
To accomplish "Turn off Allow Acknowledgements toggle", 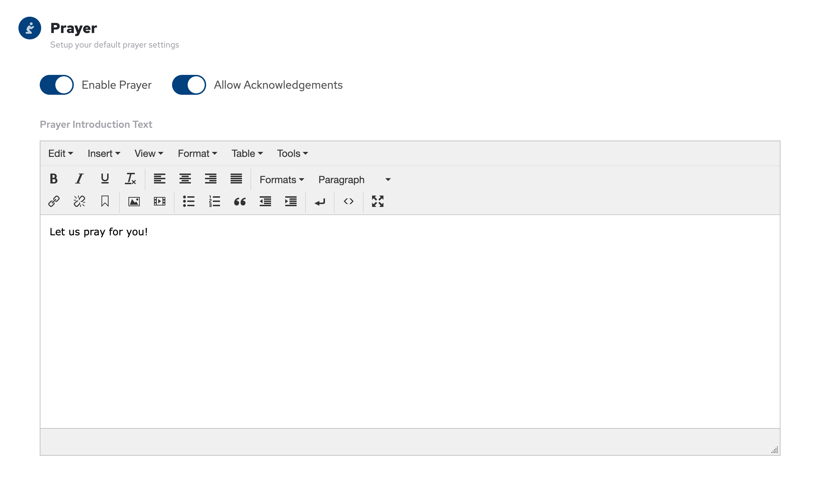I will tap(189, 85).
